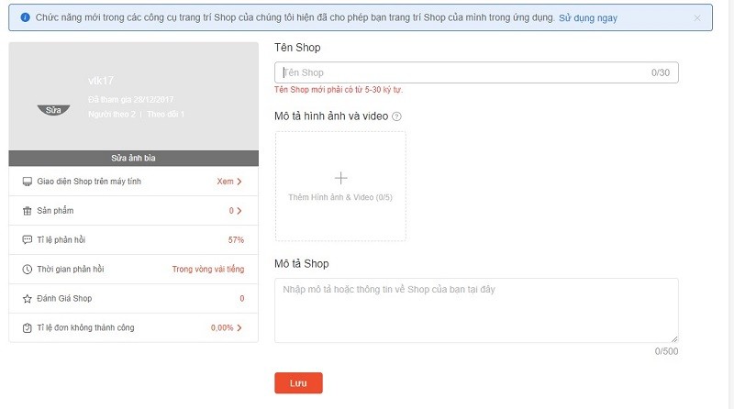
Task: Click the computer monitor icon
Action: click(x=28, y=182)
